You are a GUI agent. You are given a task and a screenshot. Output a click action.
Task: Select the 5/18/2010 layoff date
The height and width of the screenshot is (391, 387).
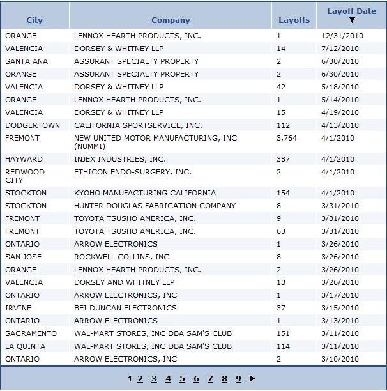click(x=340, y=87)
